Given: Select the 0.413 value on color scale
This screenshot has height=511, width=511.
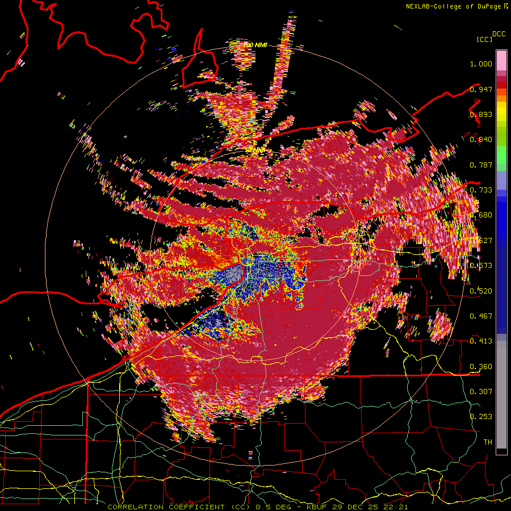Looking at the screenshot, I should click(481, 341).
